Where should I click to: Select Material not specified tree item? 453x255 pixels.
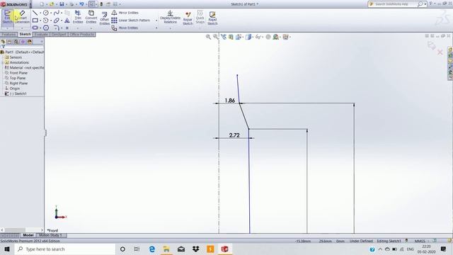(x=24, y=68)
